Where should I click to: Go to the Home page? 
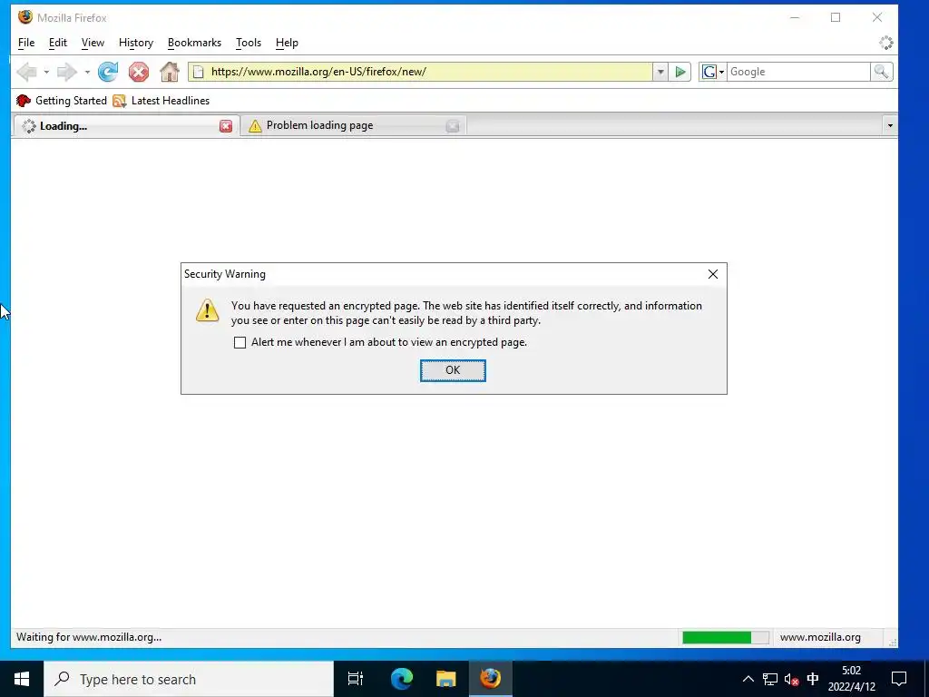[x=170, y=73]
